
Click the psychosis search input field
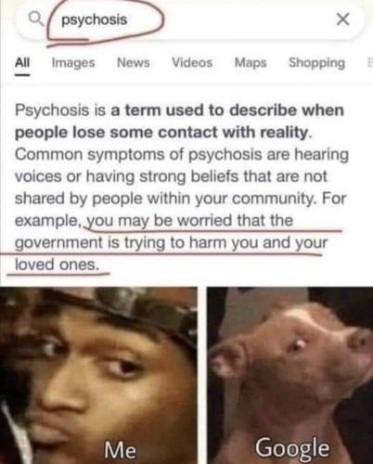coord(188,19)
